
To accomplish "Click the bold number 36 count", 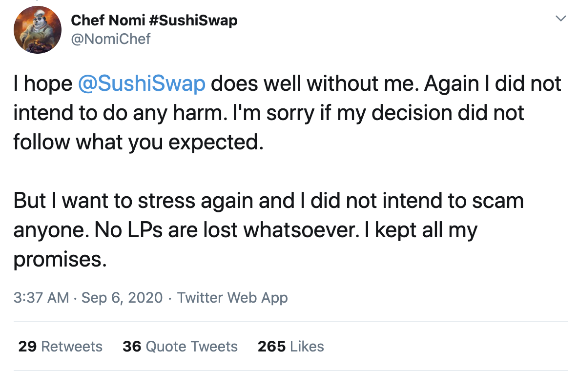I will tap(132, 346).
